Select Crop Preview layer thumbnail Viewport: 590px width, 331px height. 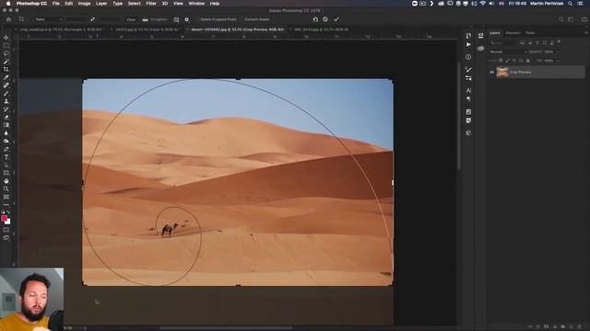click(502, 72)
